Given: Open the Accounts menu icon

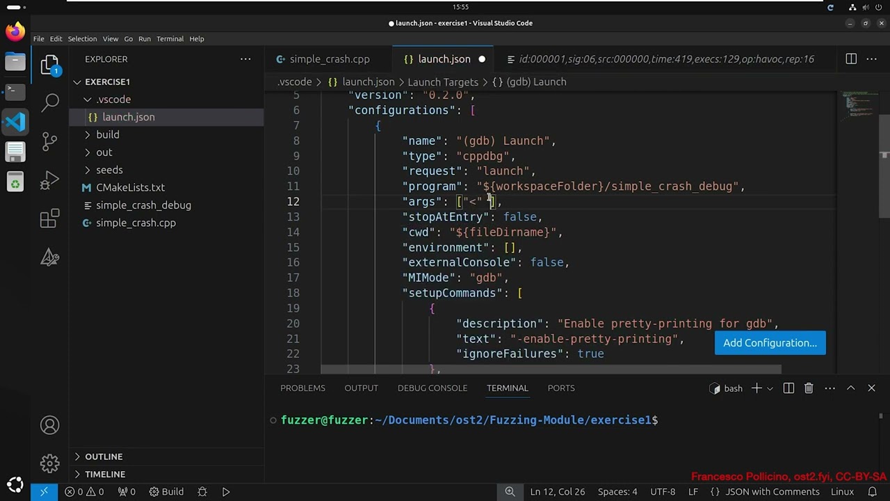Looking at the screenshot, I should pos(50,425).
